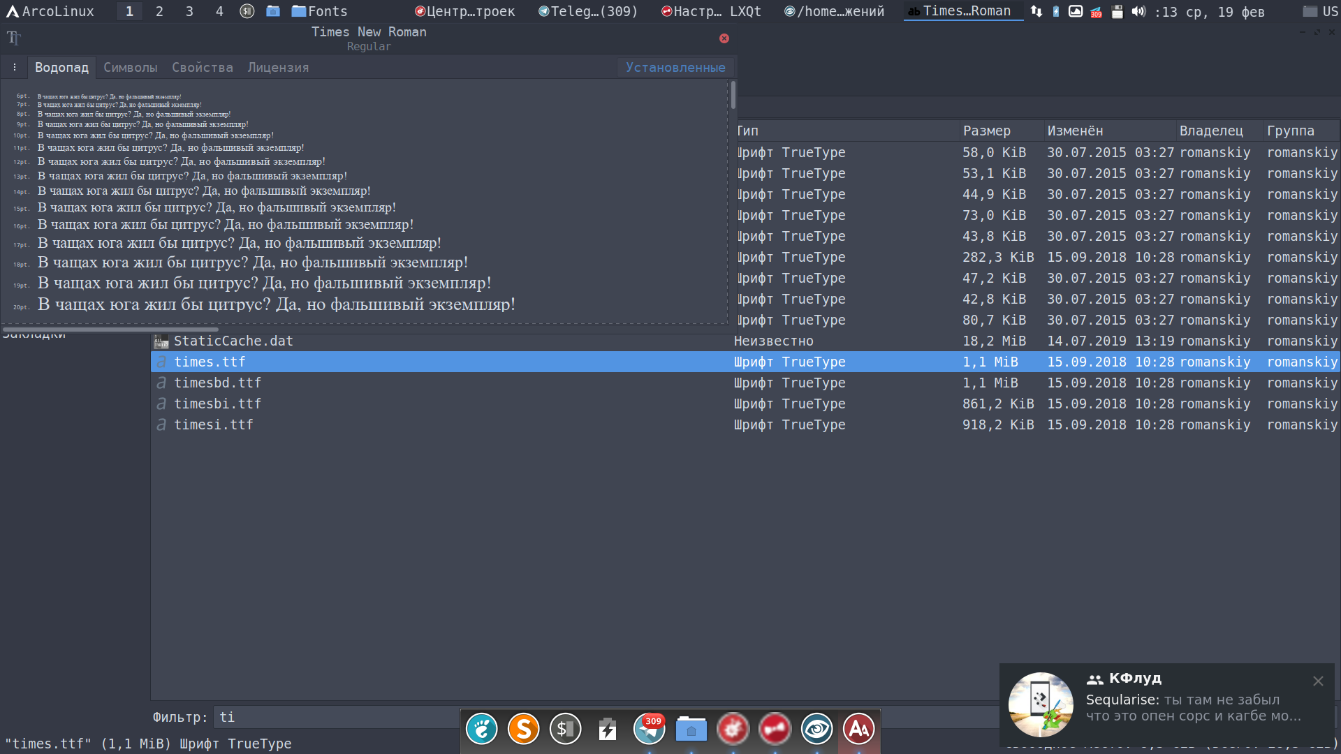Open removable media tray icon
Image resolution: width=1341 pixels, height=754 pixels.
click(1117, 11)
